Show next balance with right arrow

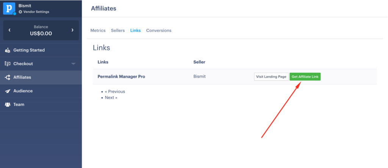72,30
